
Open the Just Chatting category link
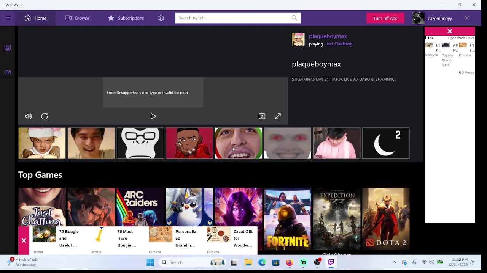[338, 44]
